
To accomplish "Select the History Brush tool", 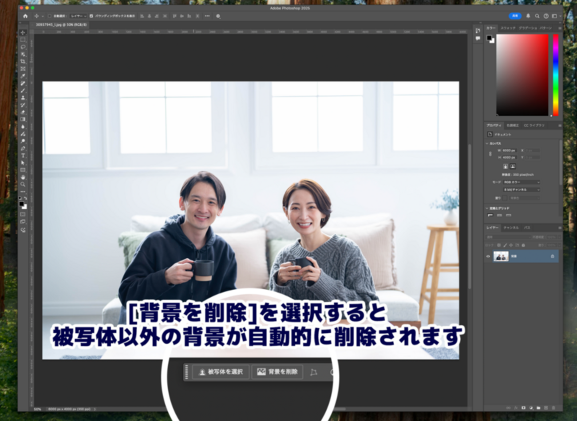I will pyautogui.click(x=23, y=105).
